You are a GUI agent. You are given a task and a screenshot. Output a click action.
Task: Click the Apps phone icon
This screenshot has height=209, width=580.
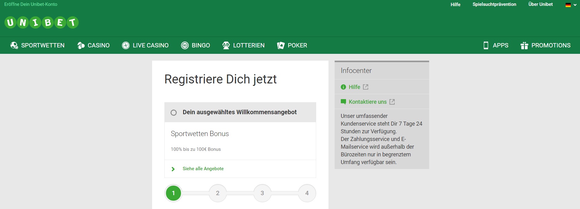tap(486, 46)
